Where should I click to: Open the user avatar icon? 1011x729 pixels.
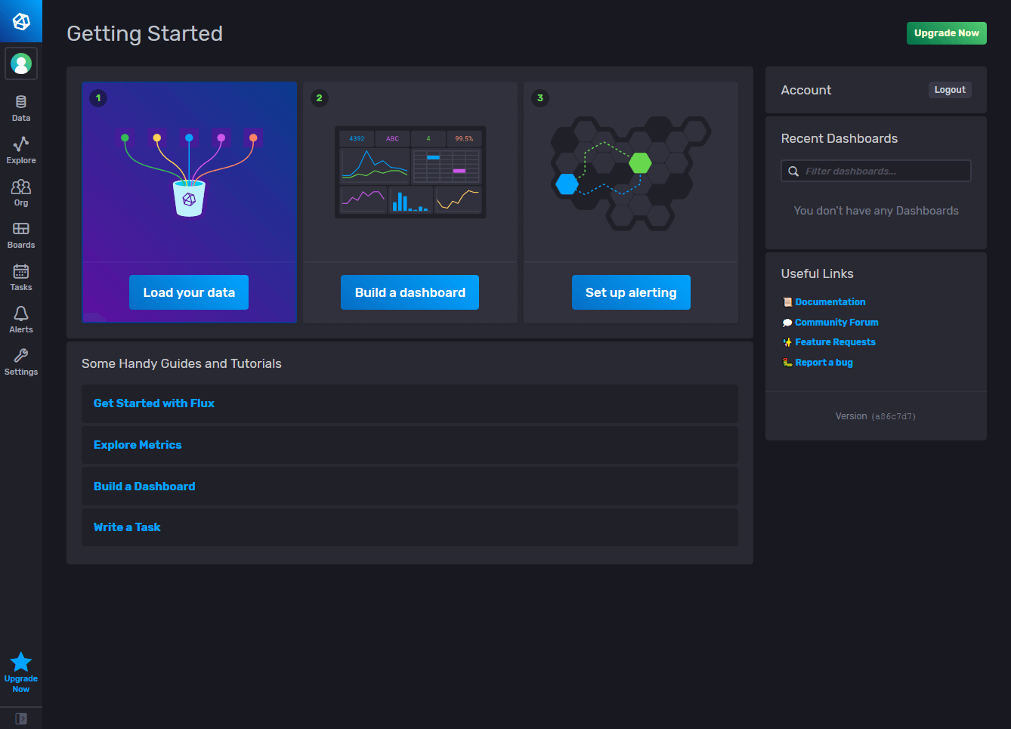point(20,63)
